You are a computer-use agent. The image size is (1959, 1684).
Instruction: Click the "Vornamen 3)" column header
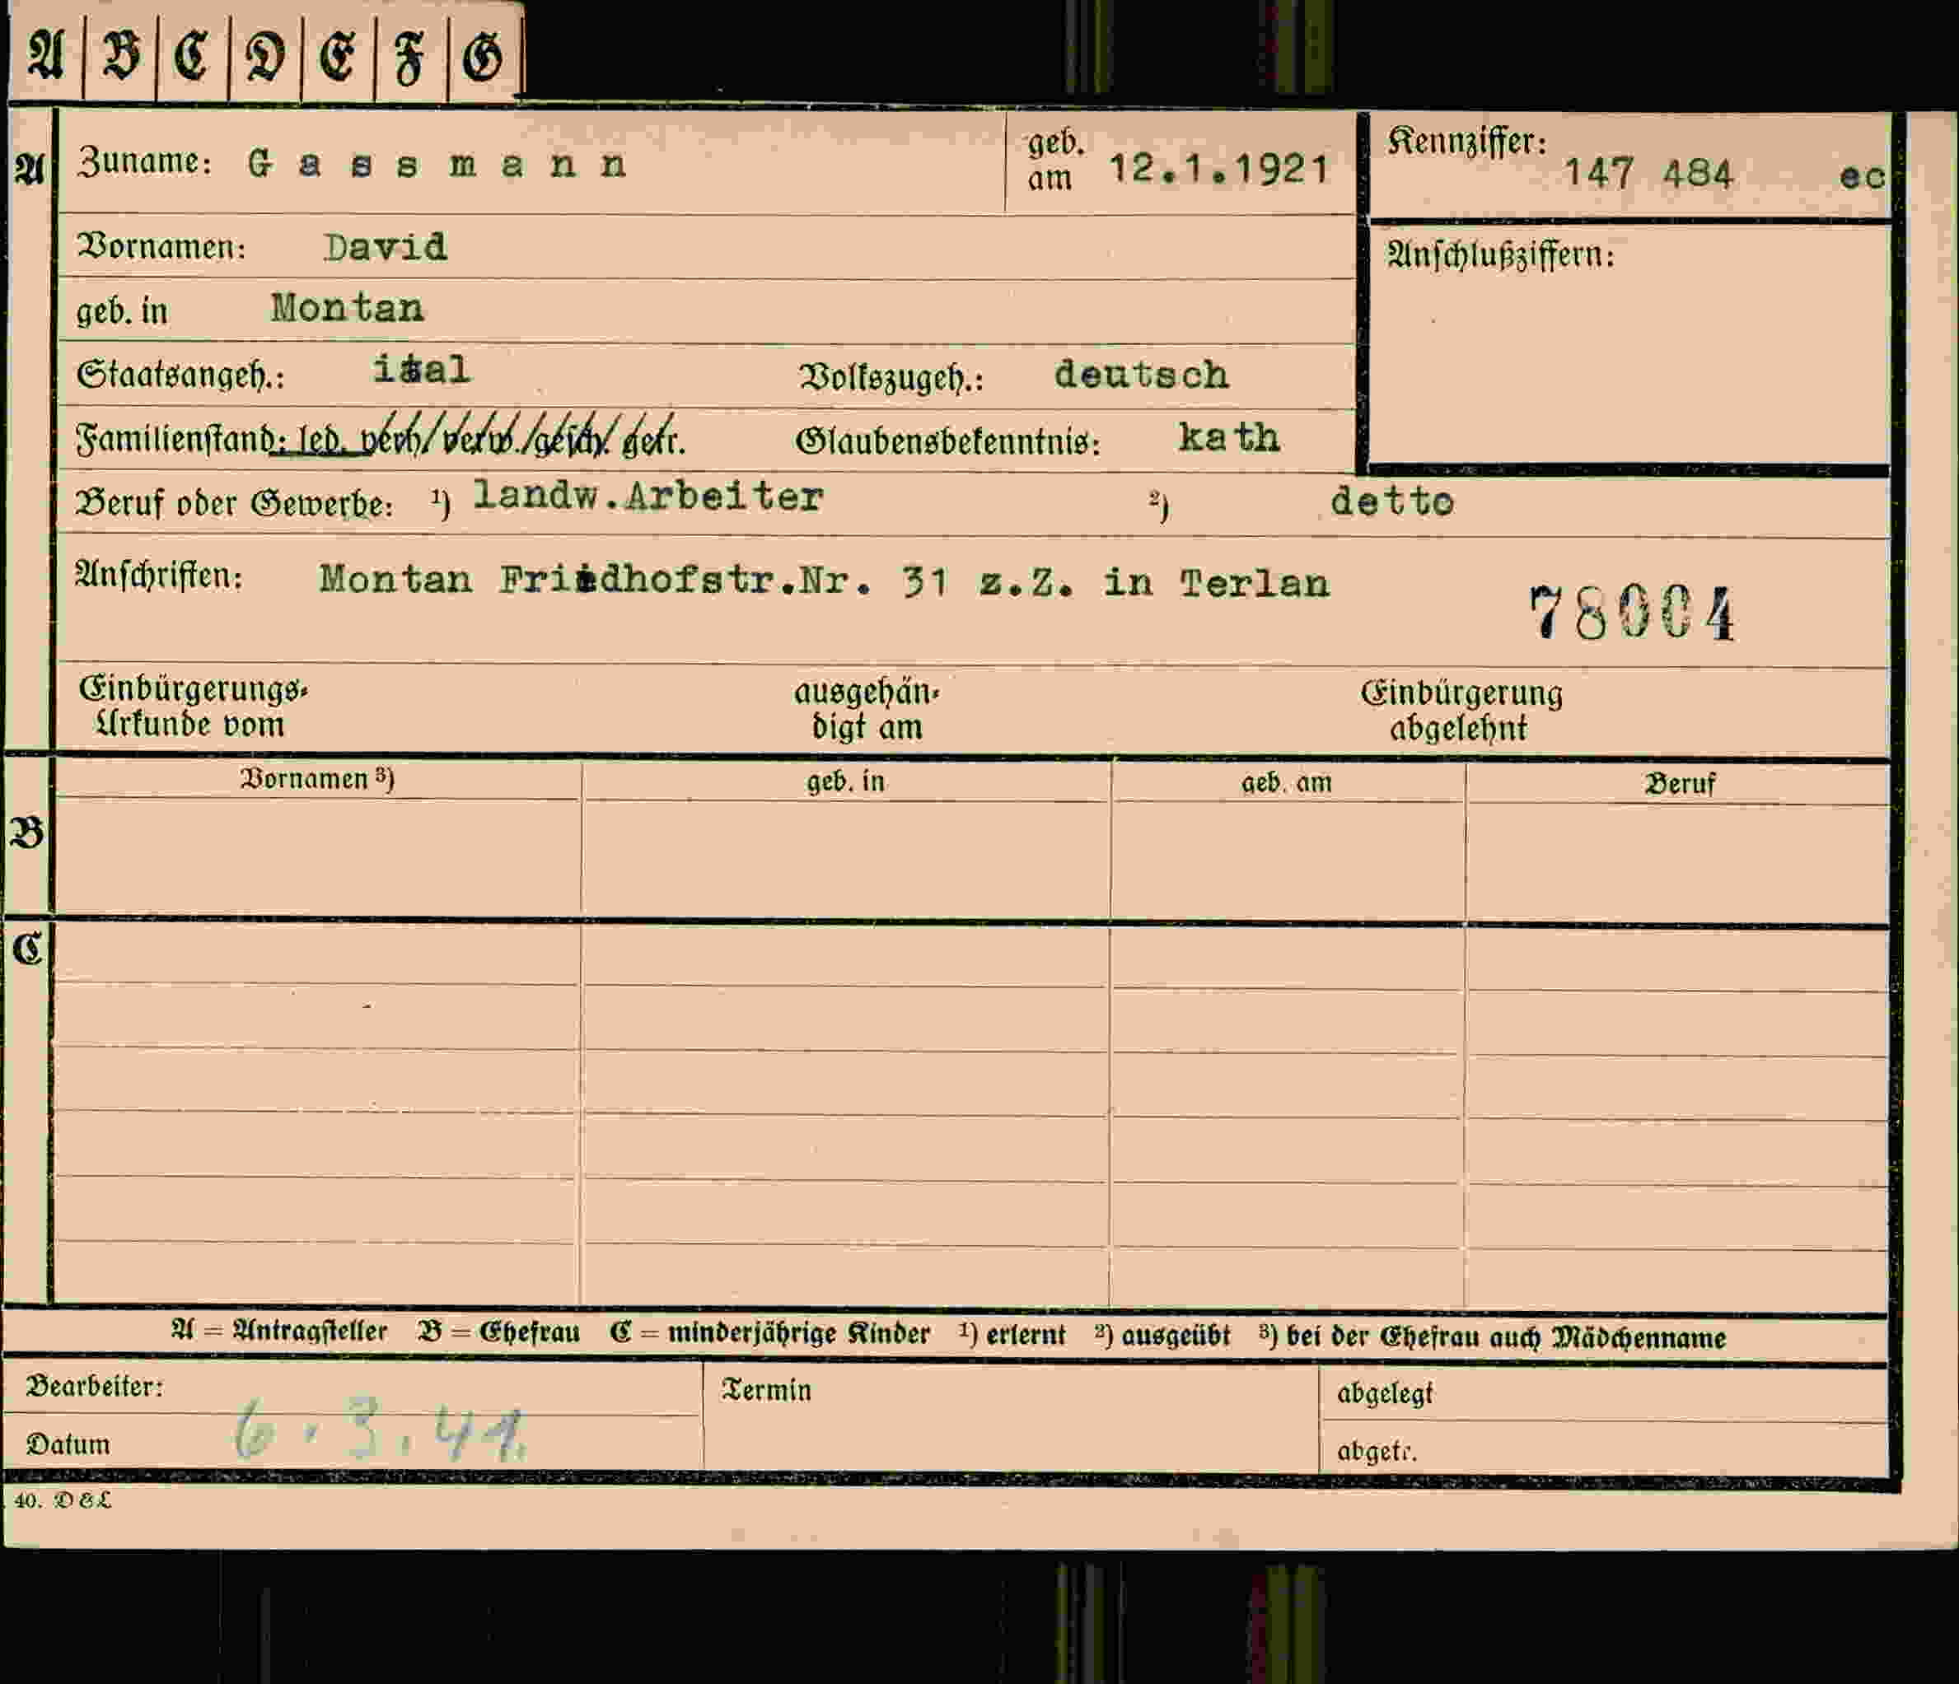(316, 779)
